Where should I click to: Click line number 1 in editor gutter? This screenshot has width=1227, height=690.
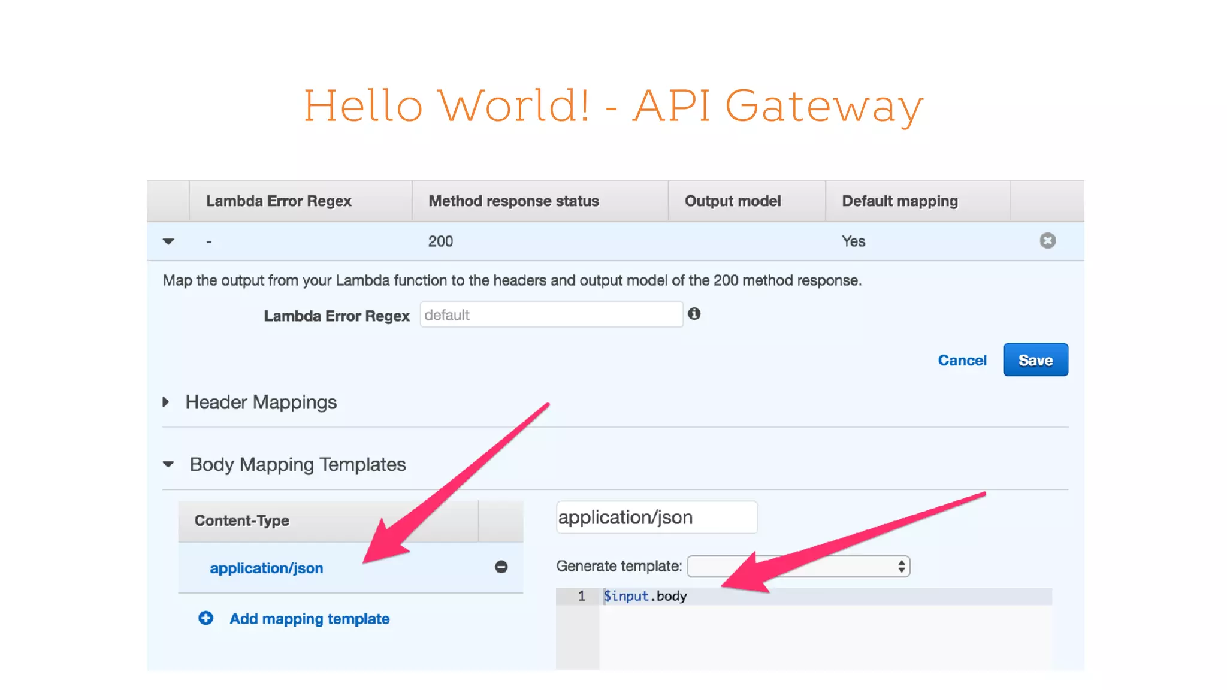(x=581, y=596)
